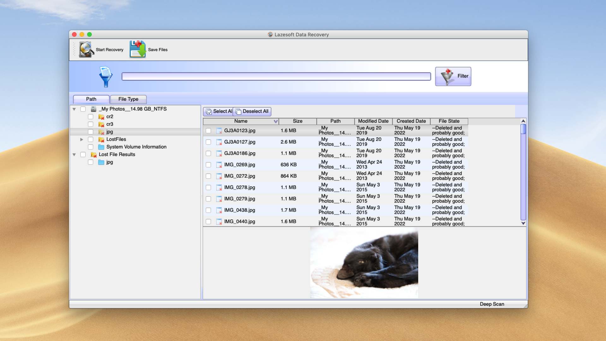Click the Start Recovery magnifier icon

[86, 50]
